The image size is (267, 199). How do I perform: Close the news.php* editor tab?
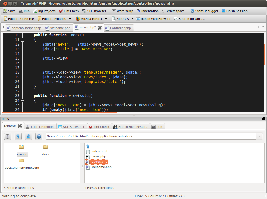pyautogui.click(x=100, y=28)
